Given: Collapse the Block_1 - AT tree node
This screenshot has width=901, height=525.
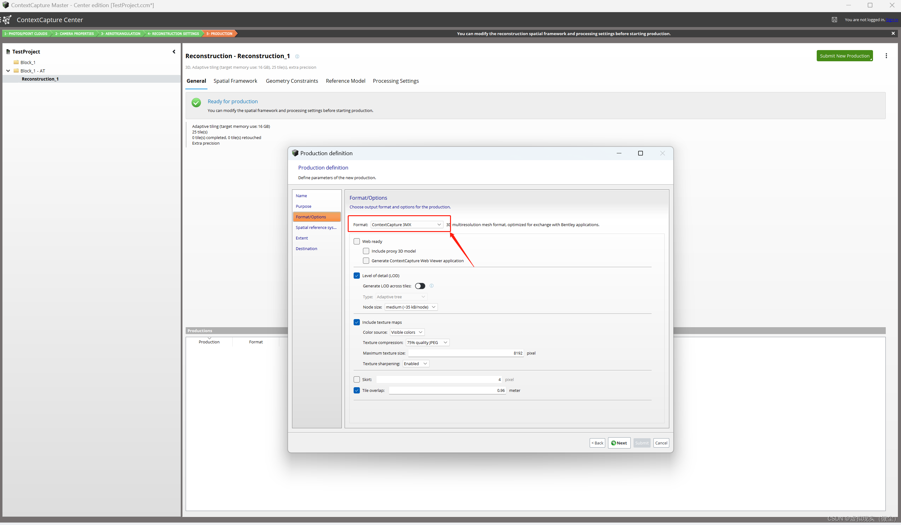Looking at the screenshot, I should pyautogui.click(x=8, y=71).
